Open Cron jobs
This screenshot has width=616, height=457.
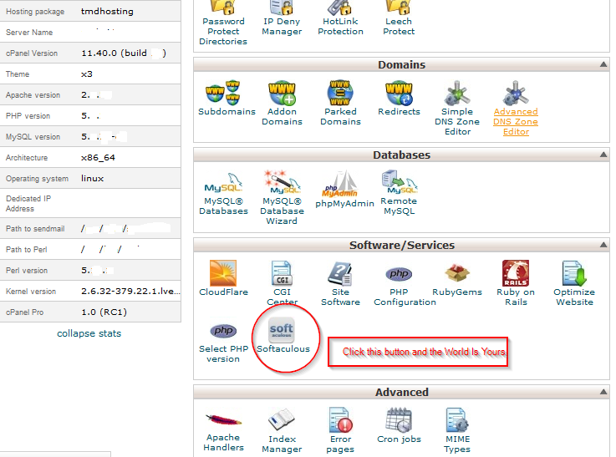[399, 425]
